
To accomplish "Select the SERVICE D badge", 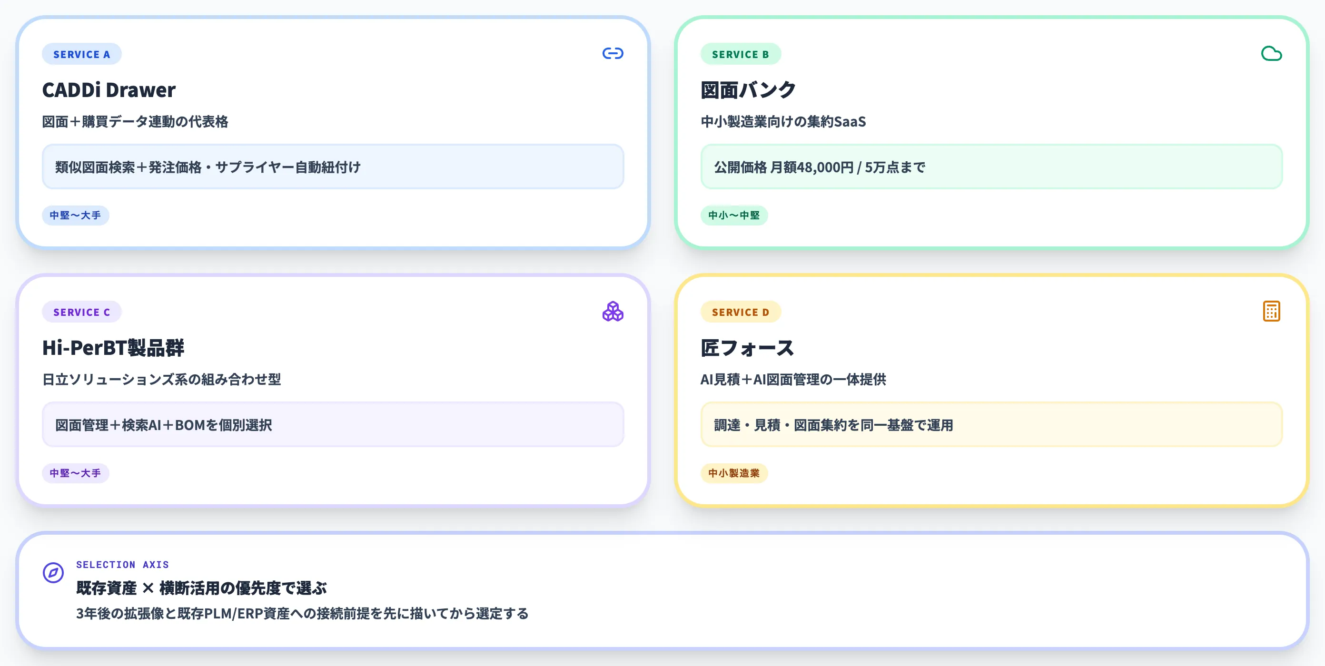I will click(740, 312).
